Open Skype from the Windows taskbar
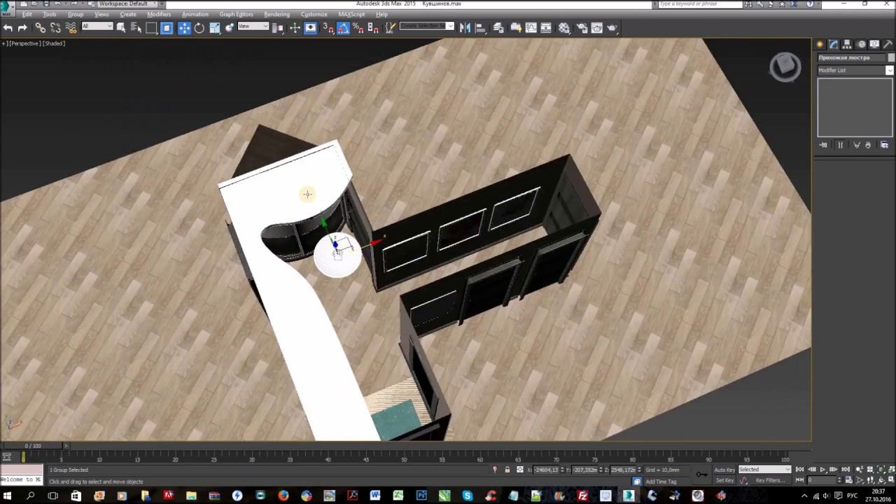 point(467,496)
